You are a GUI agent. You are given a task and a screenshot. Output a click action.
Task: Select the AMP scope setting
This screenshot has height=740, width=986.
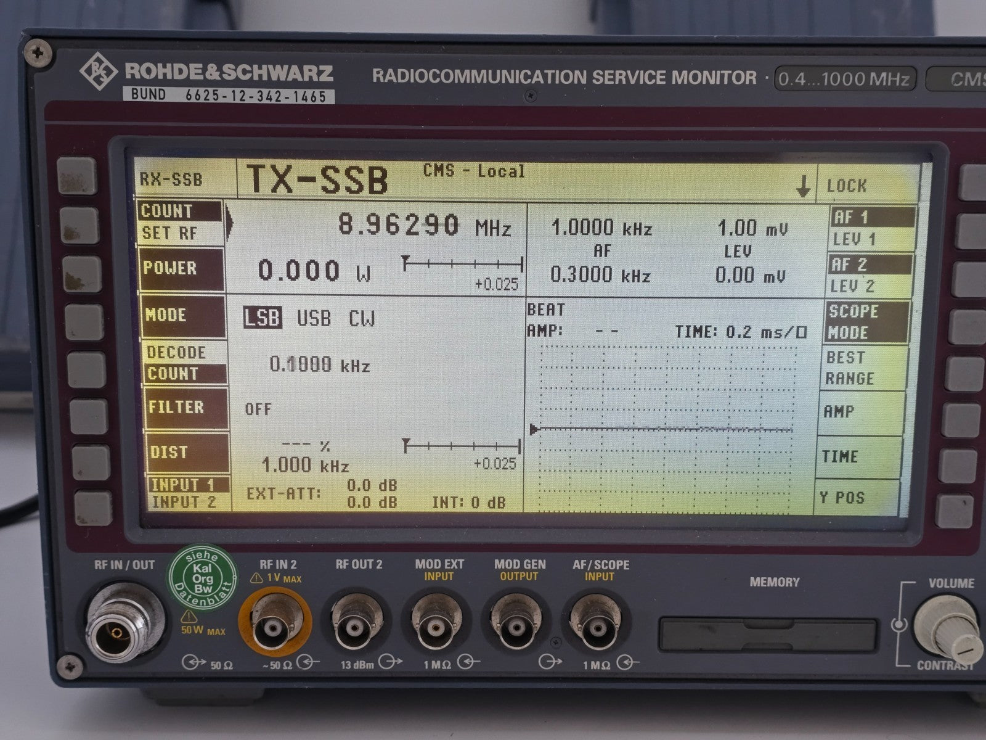coord(860,413)
